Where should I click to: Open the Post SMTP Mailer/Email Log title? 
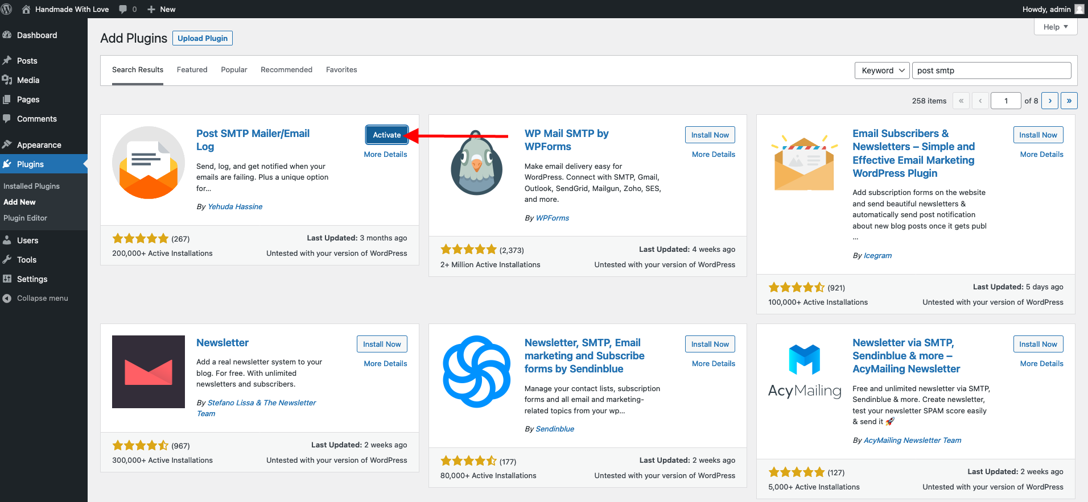[x=253, y=140]
